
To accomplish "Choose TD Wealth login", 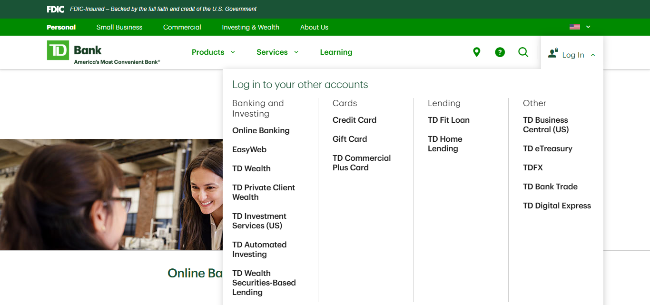I will tap(251, 168).
